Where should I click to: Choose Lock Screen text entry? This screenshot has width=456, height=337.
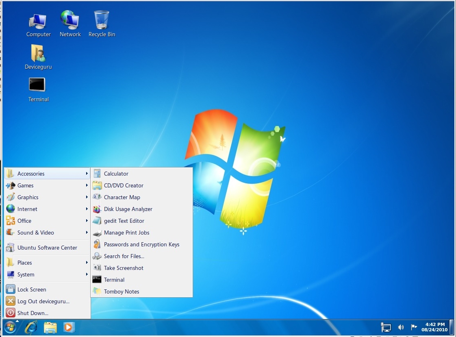[32, 289]
